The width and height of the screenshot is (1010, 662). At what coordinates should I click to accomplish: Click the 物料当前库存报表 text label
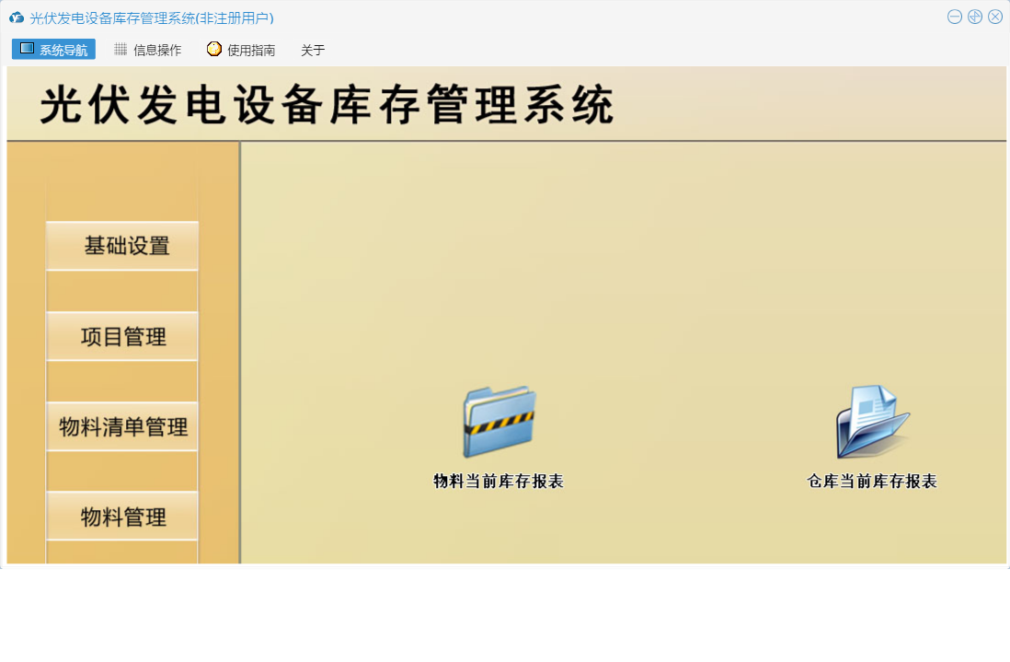click(x=499, y=482)
